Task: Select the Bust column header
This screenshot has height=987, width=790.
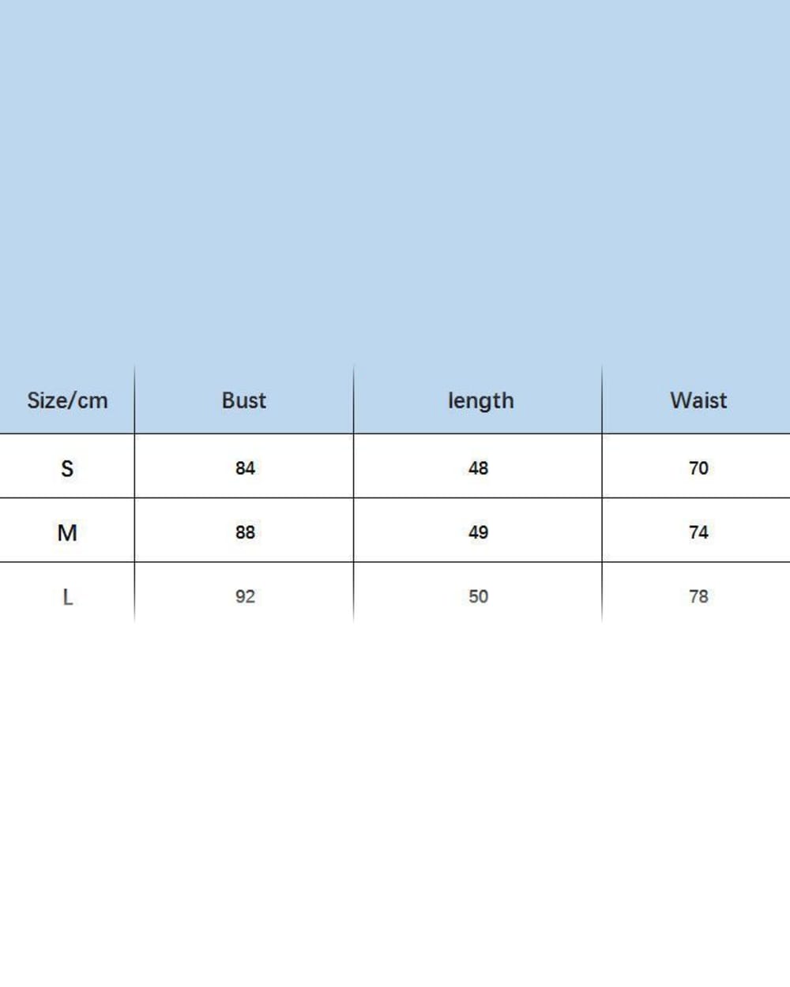Action: 244,400
